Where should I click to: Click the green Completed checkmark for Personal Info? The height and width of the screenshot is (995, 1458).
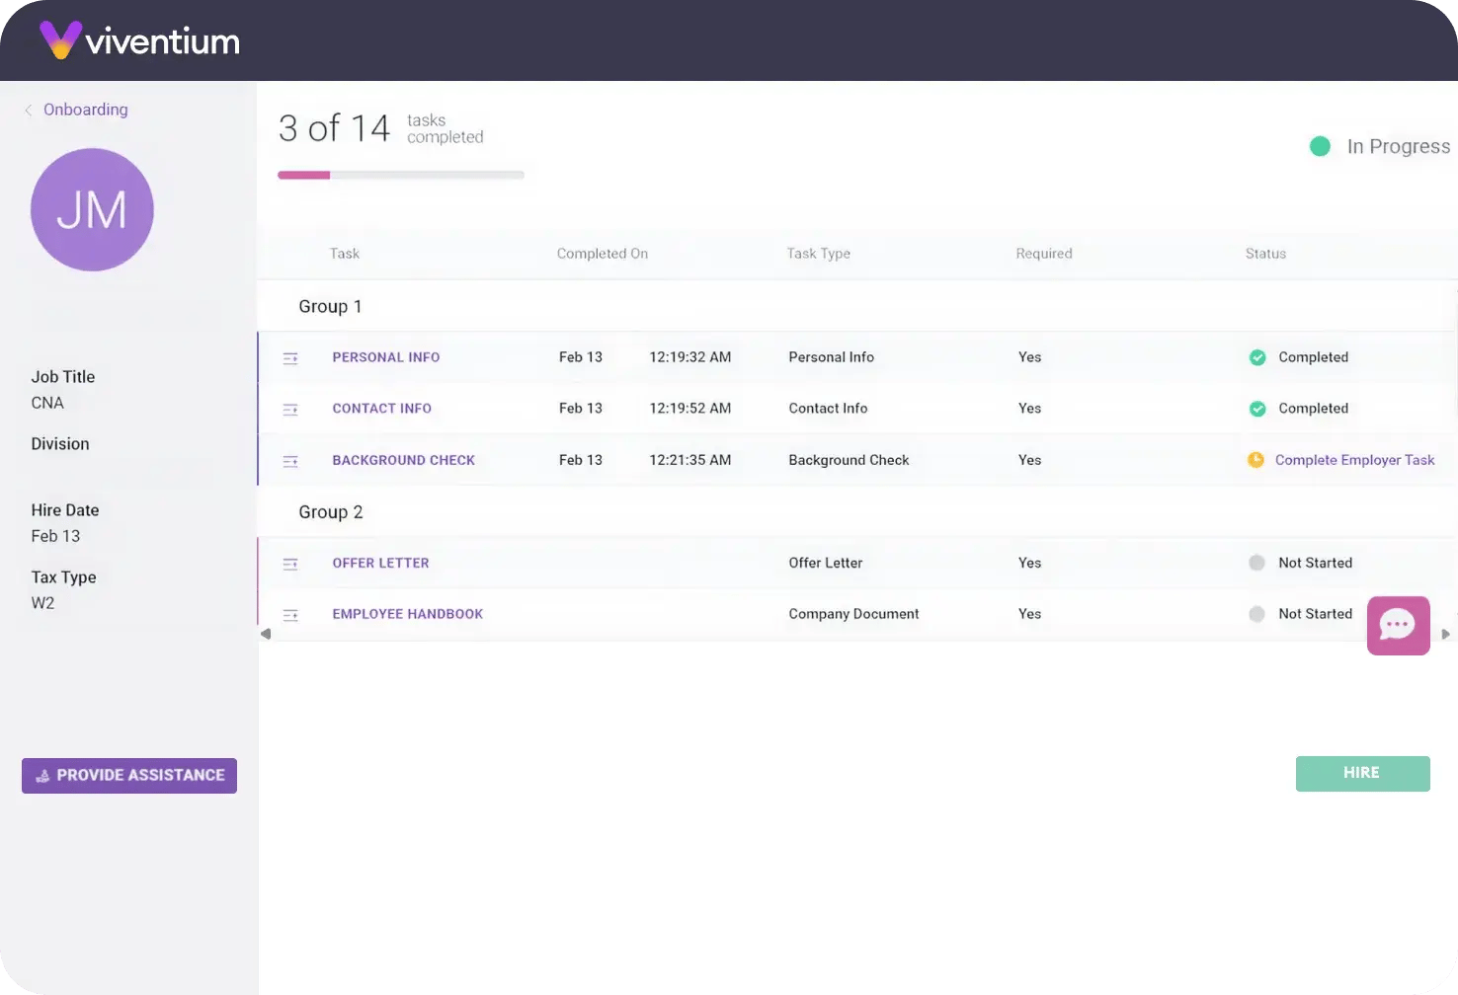(x=1257, y=357)
